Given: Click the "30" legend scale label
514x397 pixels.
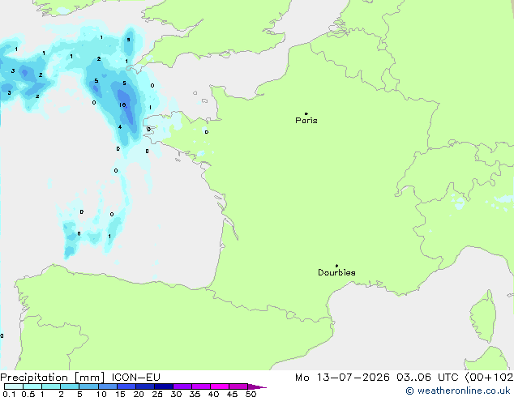Looking at the screenshot, I should pyautogui.click(x=176, y=394).
